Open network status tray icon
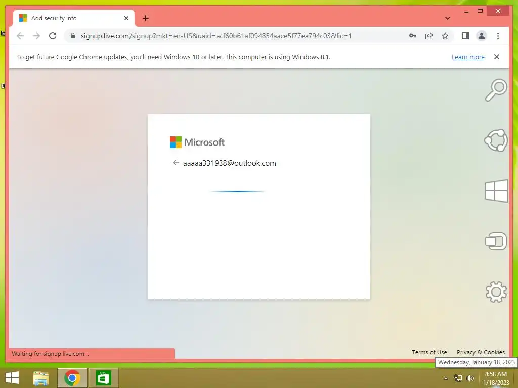The width and height of the screenshot is (518, 388). [x=458, y=378]
